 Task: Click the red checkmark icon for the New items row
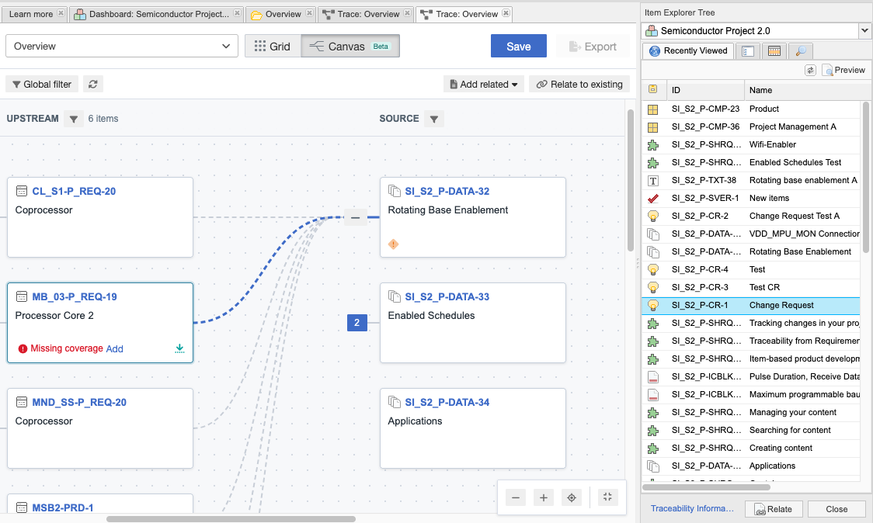click(x=653, y=198)
